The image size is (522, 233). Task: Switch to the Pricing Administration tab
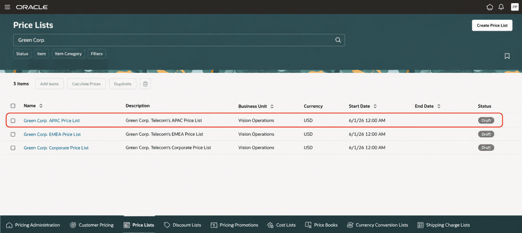[33, 225]
